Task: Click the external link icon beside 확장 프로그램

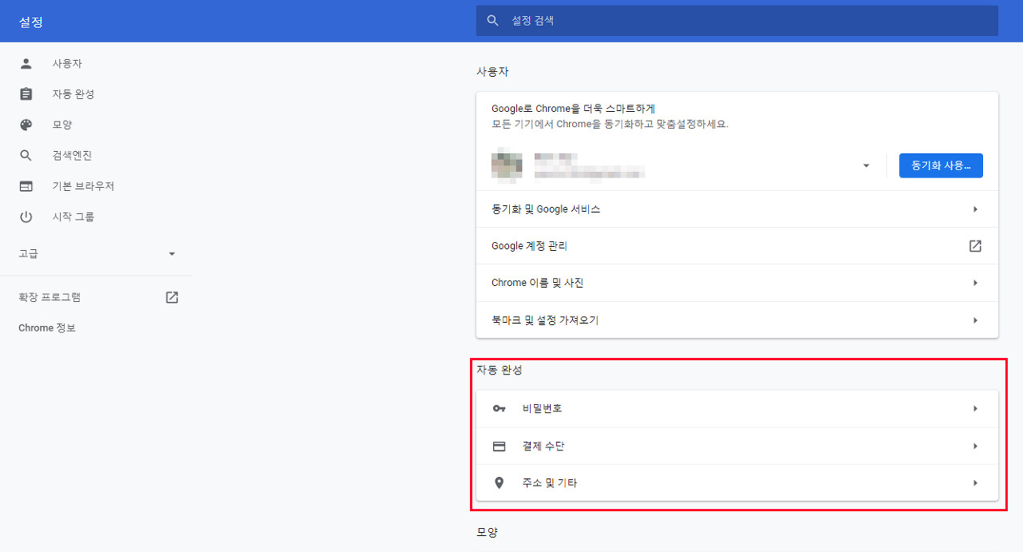Action: [x=172, y=297]
